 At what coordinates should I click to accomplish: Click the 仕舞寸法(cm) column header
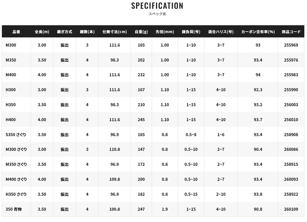pyautogui.click(x=115, y=32)
